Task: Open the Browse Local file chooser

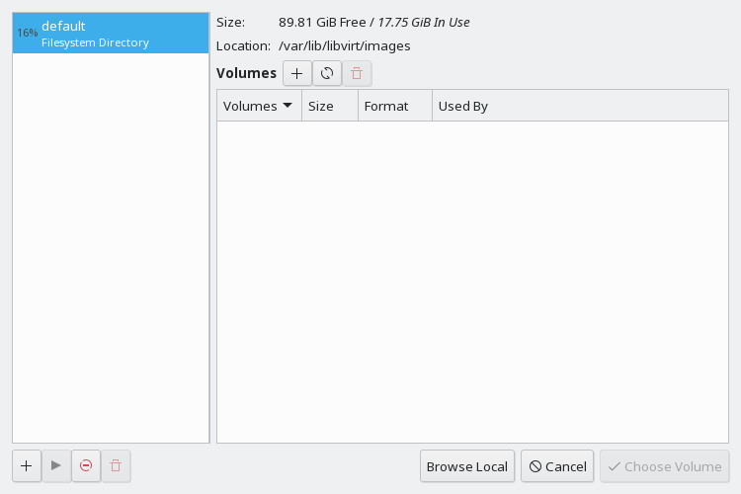Action: coord(467,466)
